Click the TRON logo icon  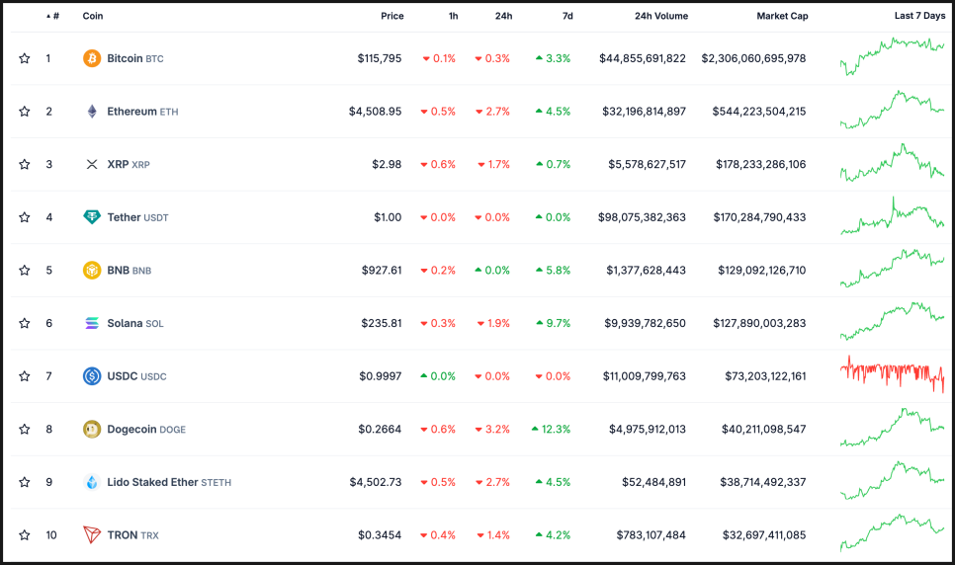(x=92, y=534)
